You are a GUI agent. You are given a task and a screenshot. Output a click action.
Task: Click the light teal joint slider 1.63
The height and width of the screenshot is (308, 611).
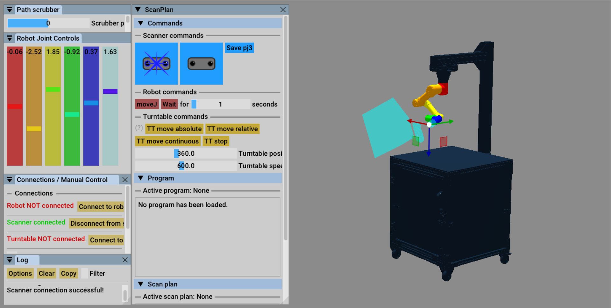110,106
